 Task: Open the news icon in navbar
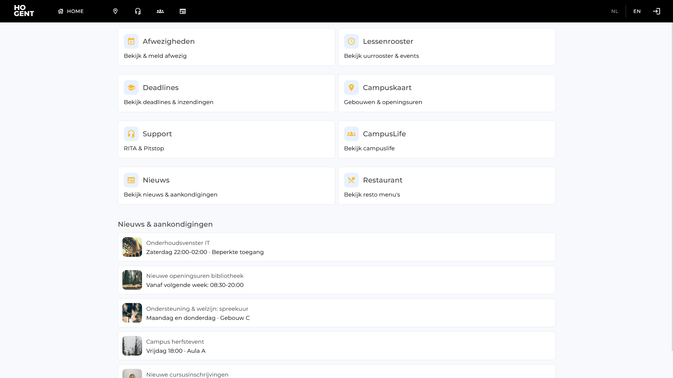(183, 11)
